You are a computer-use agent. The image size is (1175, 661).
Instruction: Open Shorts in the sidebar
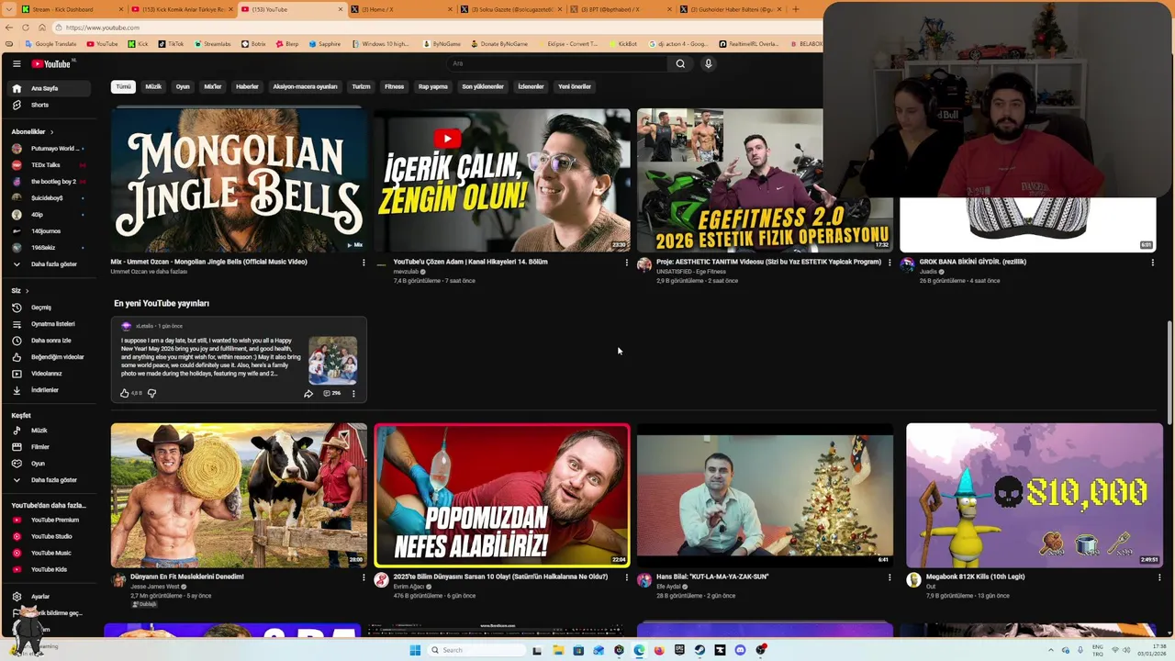click(x=48, y=105)
